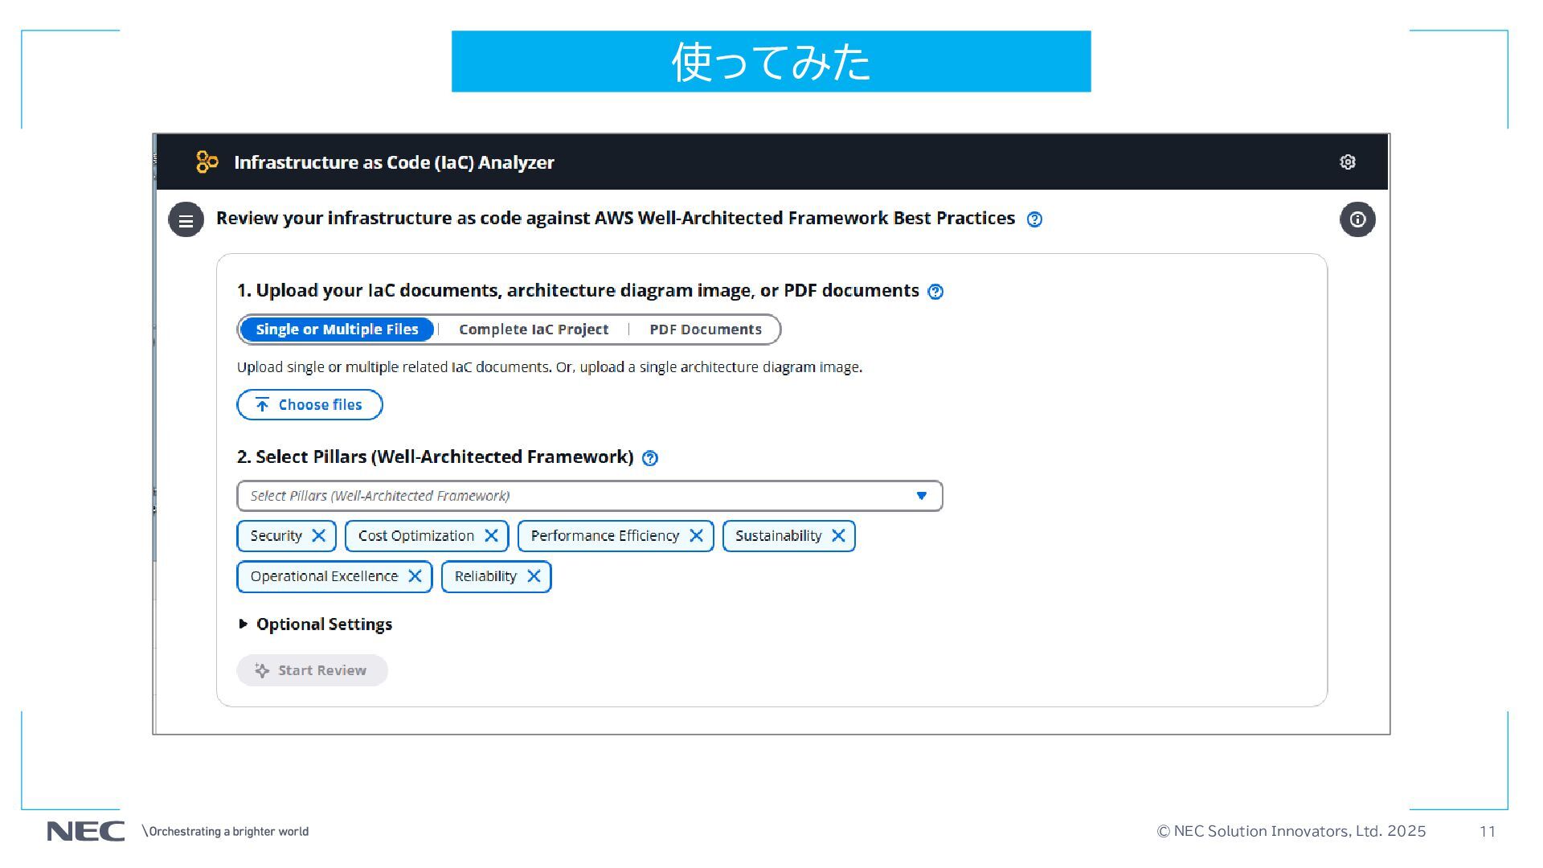The height and width of the screenshot is (868, 1543).
Task: Open the settings gear in the header bar
Action: click(1348, 162)
